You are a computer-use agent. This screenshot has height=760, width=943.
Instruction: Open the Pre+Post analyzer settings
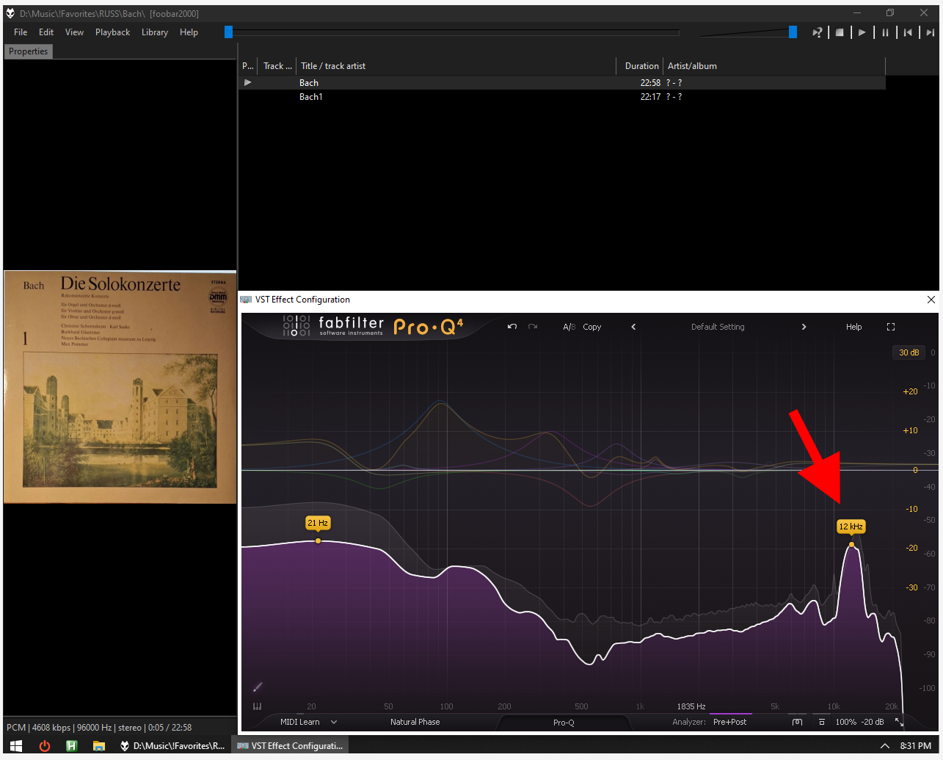tap(729, 722)
